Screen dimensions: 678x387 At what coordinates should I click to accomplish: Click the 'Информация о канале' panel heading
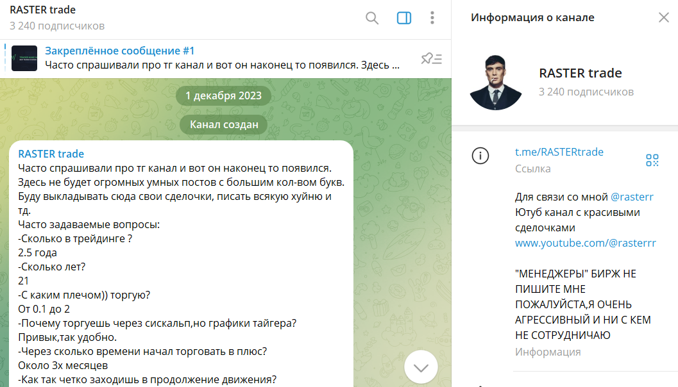[532, 17]
